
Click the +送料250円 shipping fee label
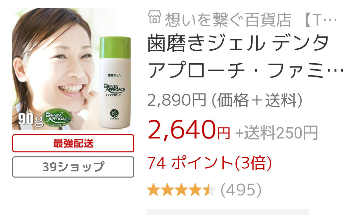[x=276, y=133]
